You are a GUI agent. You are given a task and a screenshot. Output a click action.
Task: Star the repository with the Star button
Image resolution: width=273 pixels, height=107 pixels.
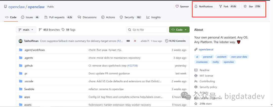[252, 6]
